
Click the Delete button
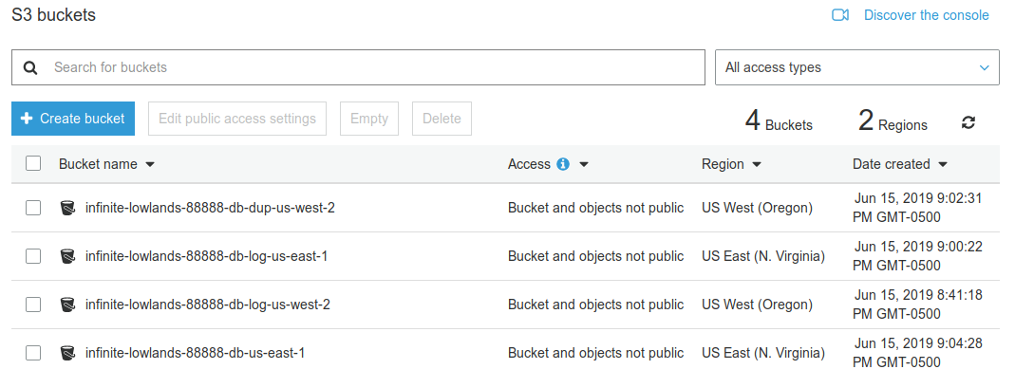(442, 119)
